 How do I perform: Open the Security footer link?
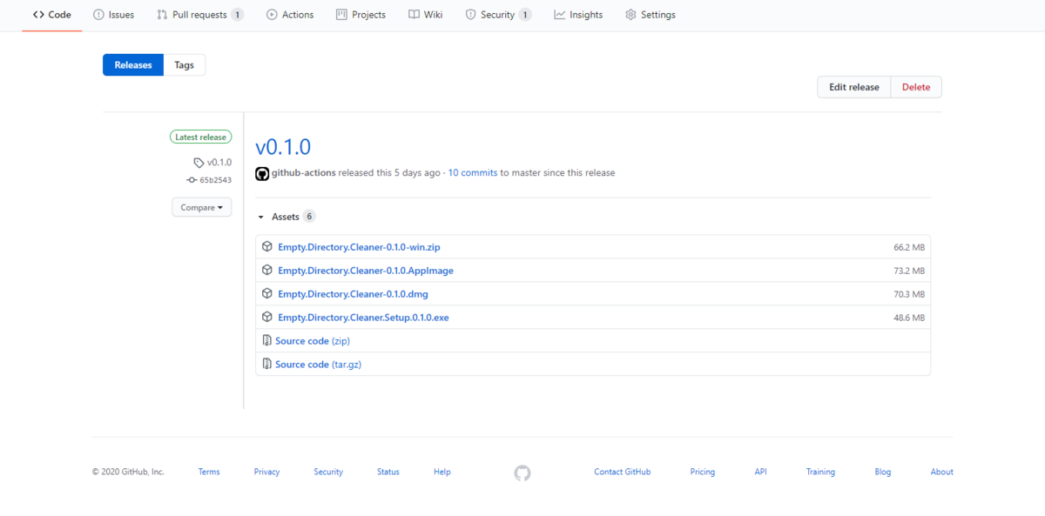pos(328,472)
